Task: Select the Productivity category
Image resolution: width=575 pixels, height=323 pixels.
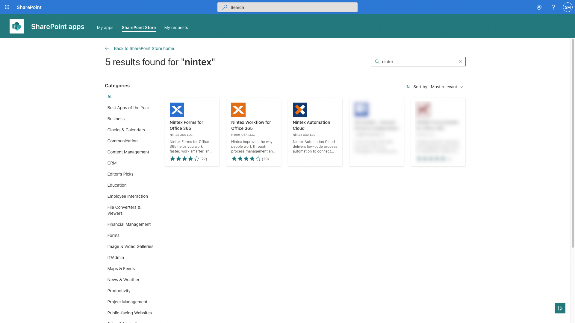Action: pos(119,291)
